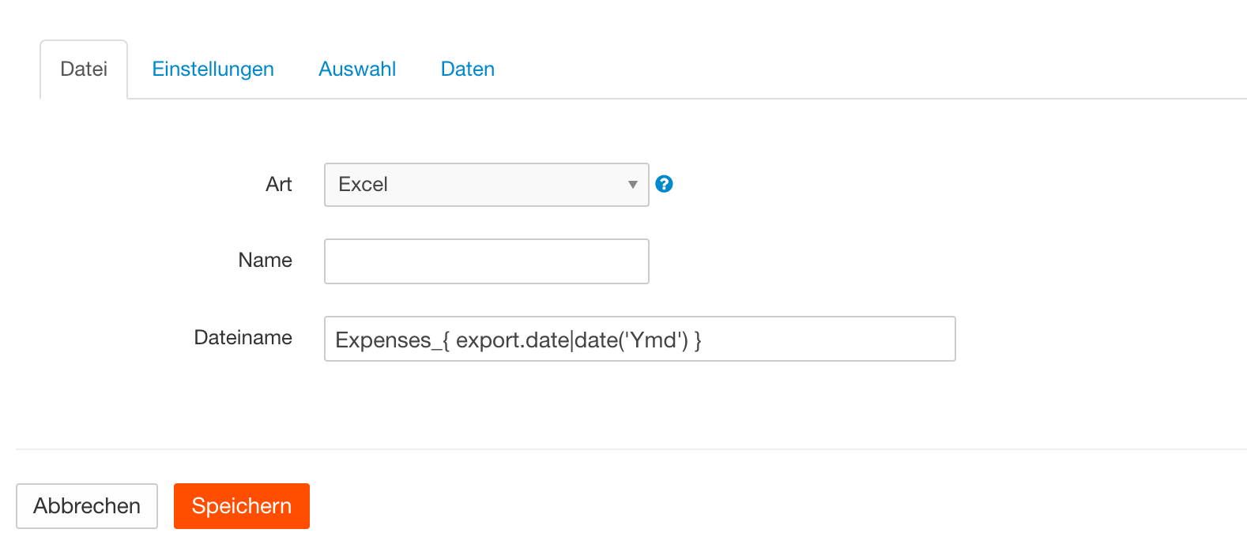
Task: Open the Art combo box
Action: [x=486, y=185]
